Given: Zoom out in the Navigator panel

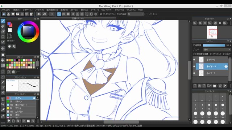Looking at the screenshot, I should 210,23.
